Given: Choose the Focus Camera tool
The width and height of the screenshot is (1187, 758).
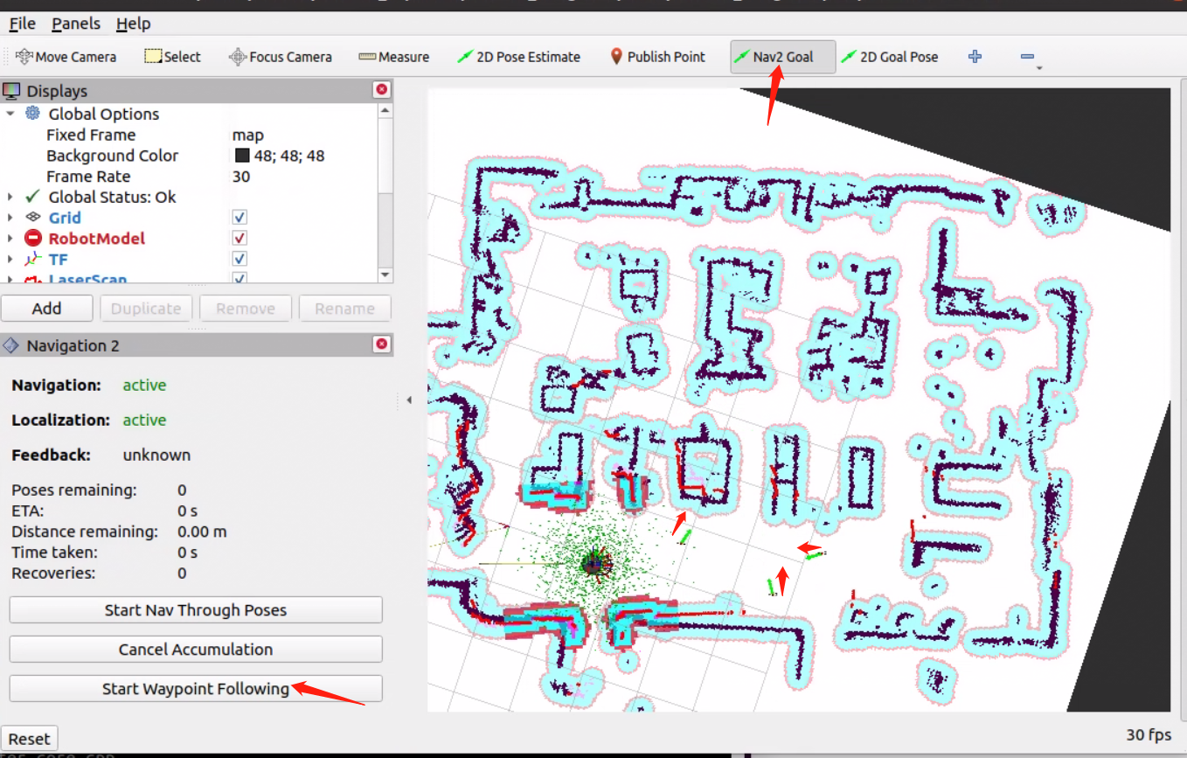Looking at the screenshot, I should 280,57.
